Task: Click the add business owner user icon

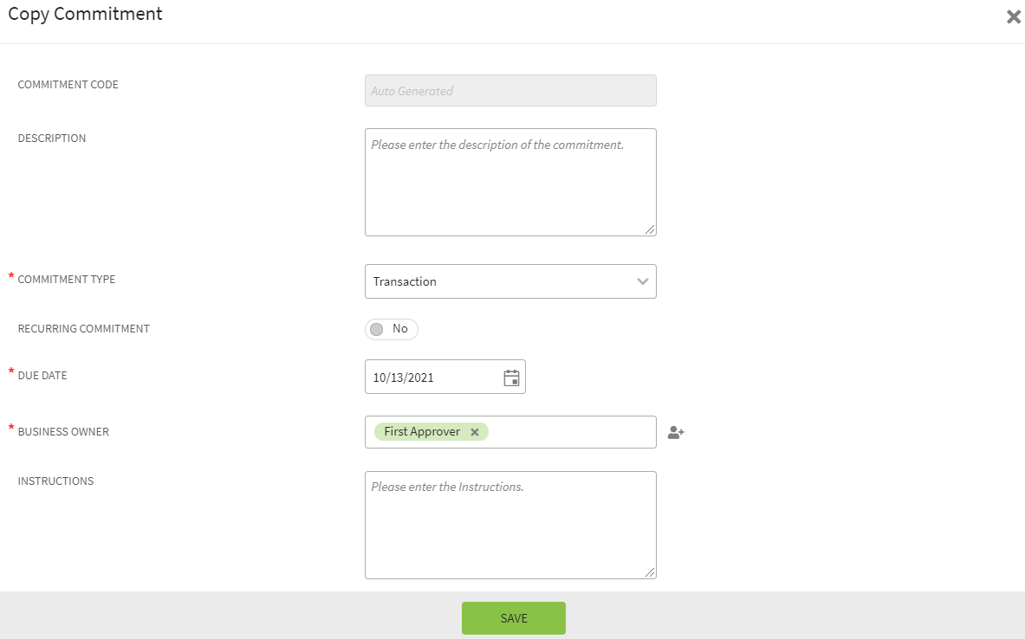Action: 676,433
